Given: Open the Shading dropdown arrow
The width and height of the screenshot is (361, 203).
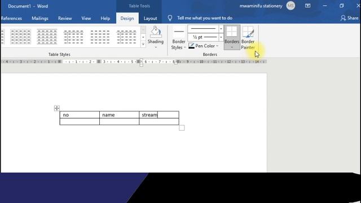Looking at the screenshot, I should pyautogui.click(x=156, y=47).
